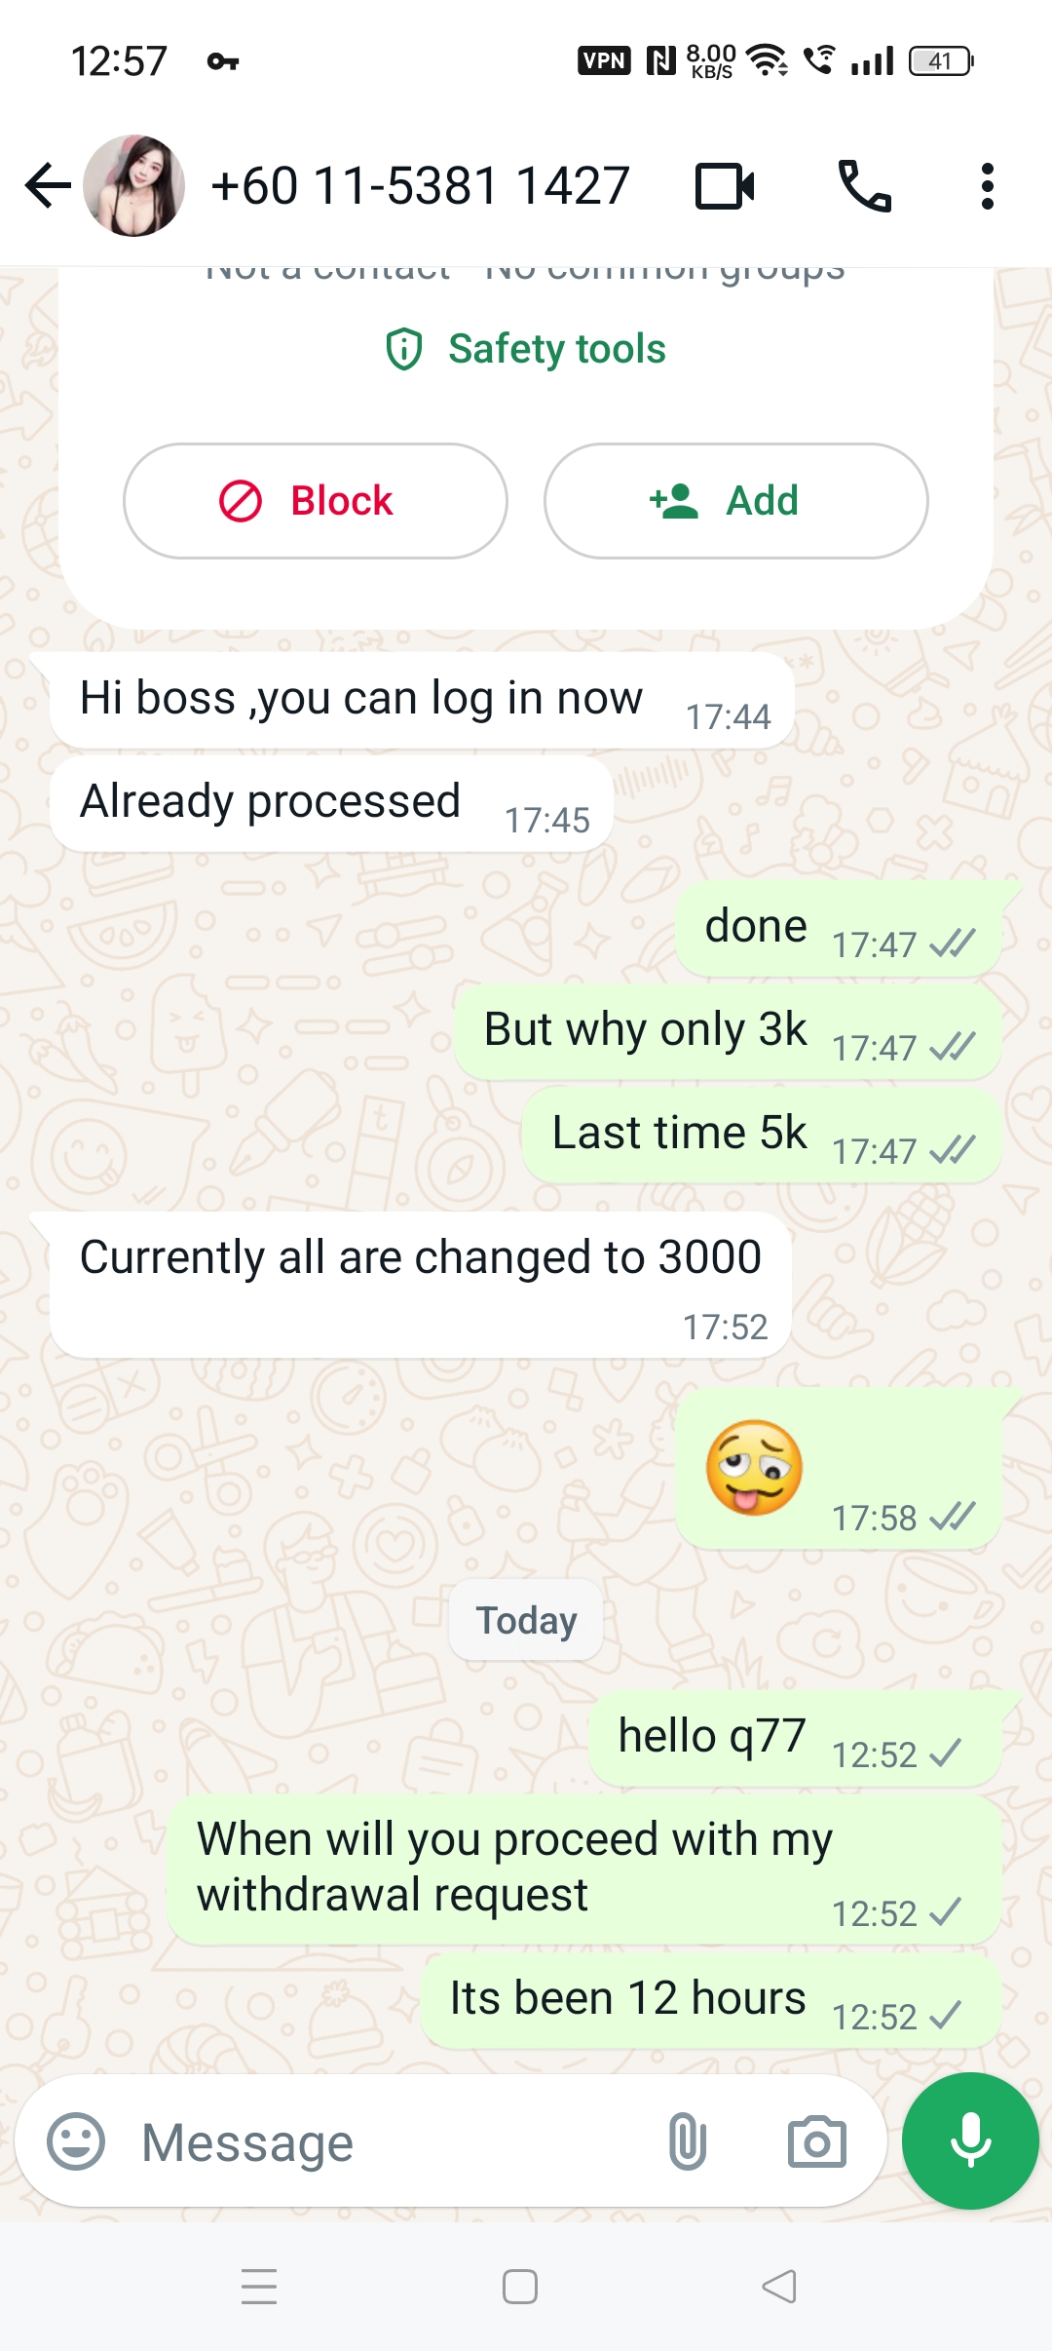This screenshot has width=1052, height=2351.
Task: Open the emoji picker
Action: pyautogui.click(x=76, y=2141)
